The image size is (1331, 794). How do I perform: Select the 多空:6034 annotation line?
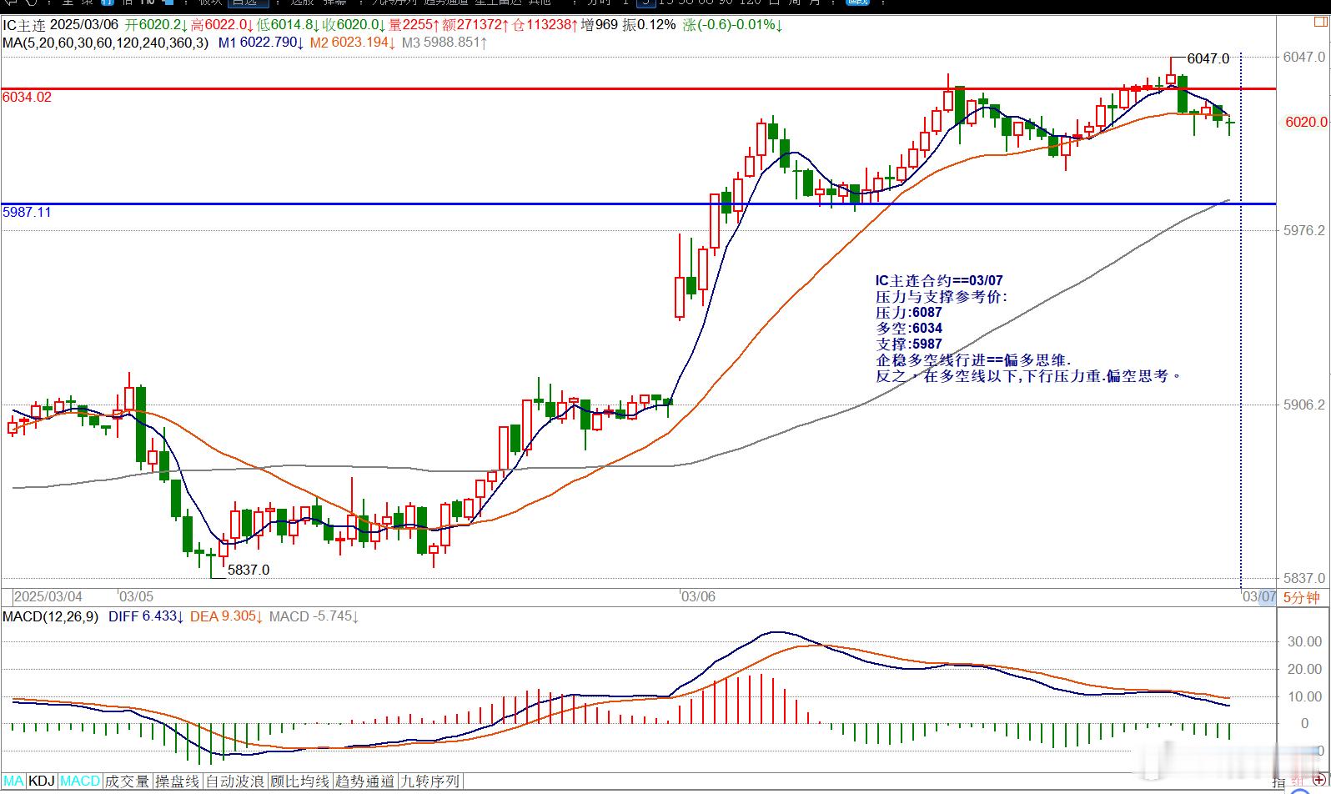click(909, 328)
